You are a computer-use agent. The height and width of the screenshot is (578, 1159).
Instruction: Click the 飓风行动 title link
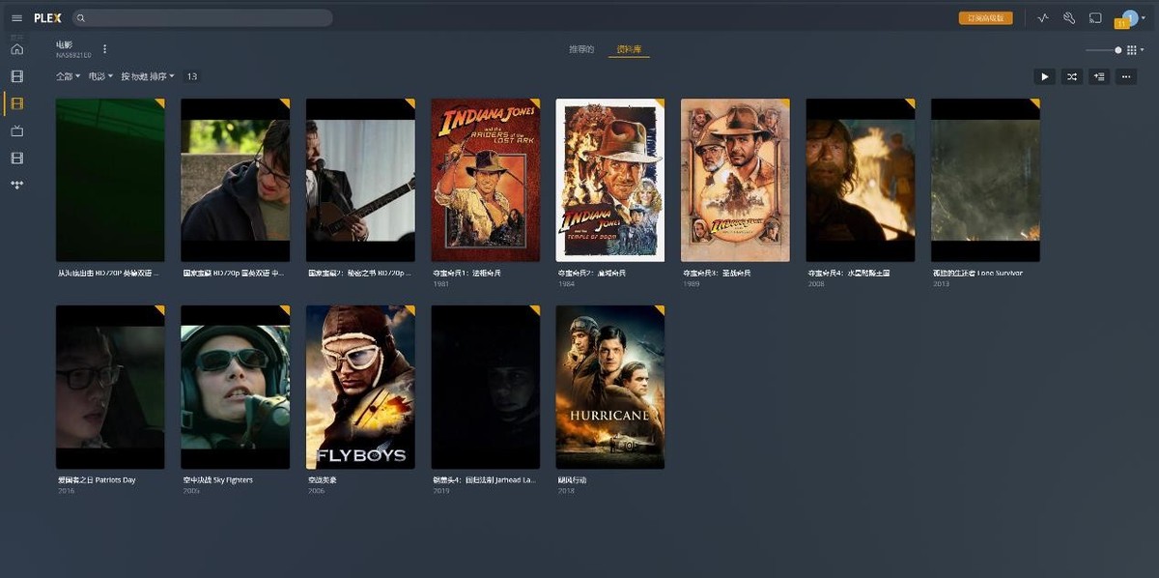pyautogui.click(x=572, y=480)
